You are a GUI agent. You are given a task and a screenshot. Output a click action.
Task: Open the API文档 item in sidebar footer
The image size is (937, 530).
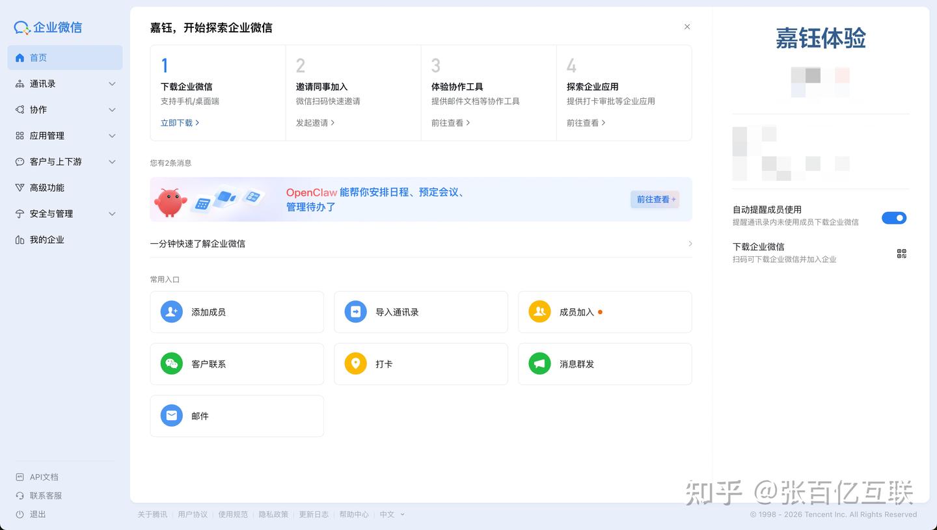point(44,477)
